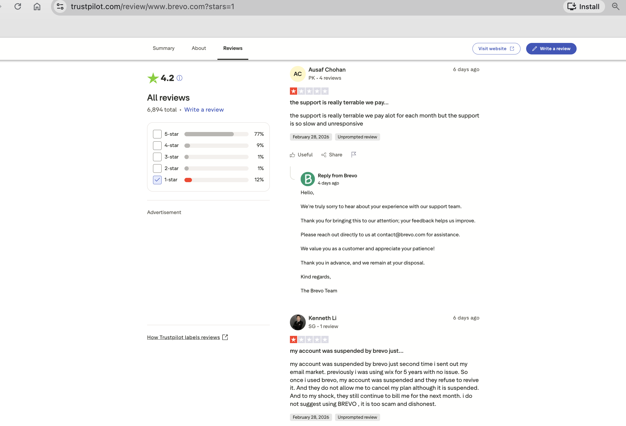Click the Install app button
The image size is (626, 426).
click(583, 6)
